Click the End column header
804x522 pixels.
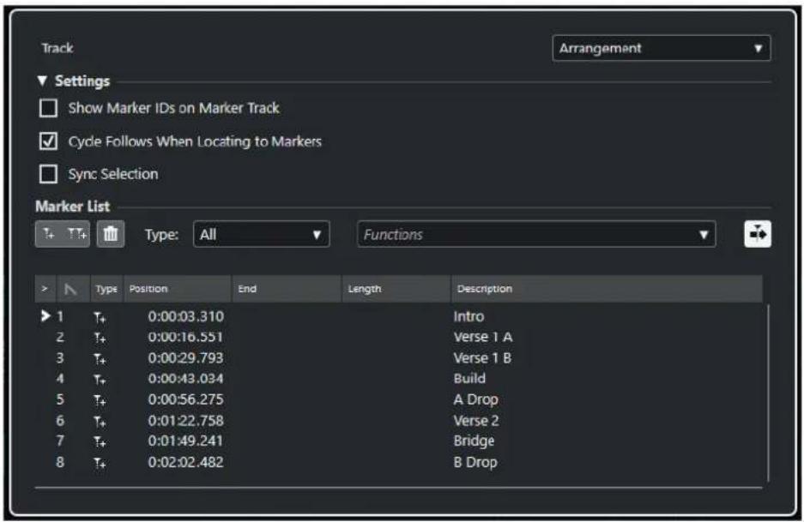pos(287,289)
